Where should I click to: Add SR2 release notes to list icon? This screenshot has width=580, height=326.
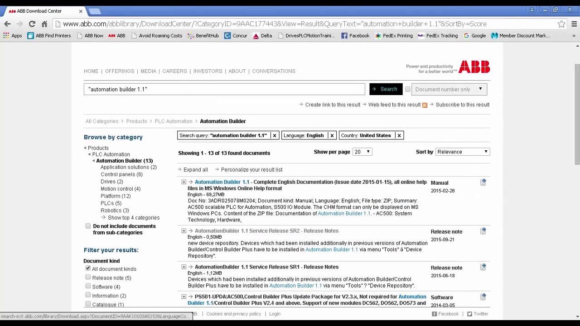click(483, 231)
